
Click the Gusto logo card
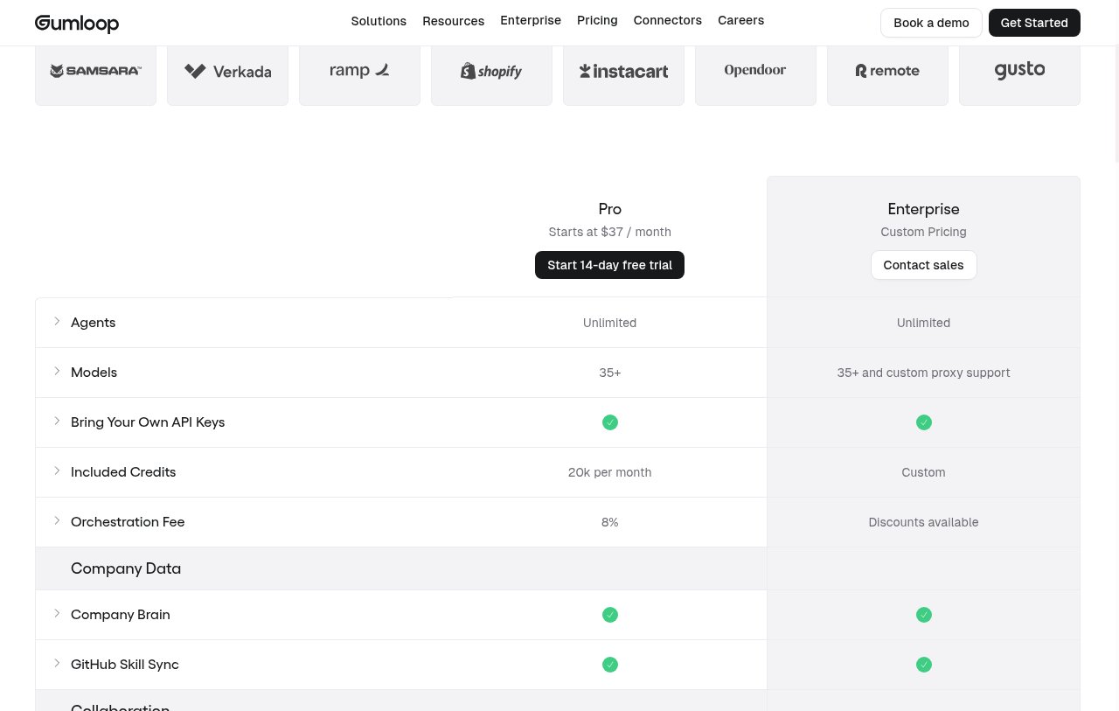point(1019,74)
